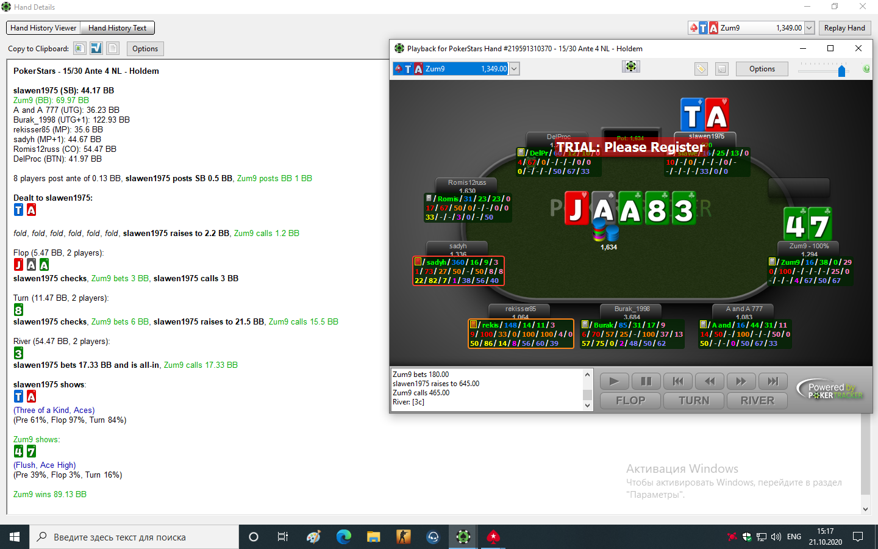Open the green help icon in replayer
Screen dimensions: 878x549
coord(866,69)
